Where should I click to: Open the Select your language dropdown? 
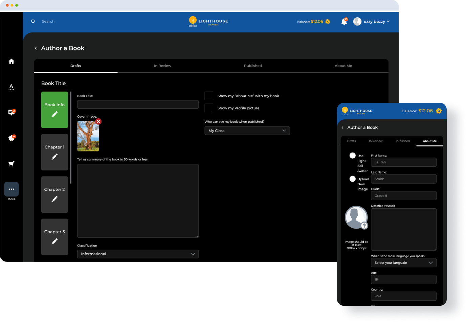404,263
